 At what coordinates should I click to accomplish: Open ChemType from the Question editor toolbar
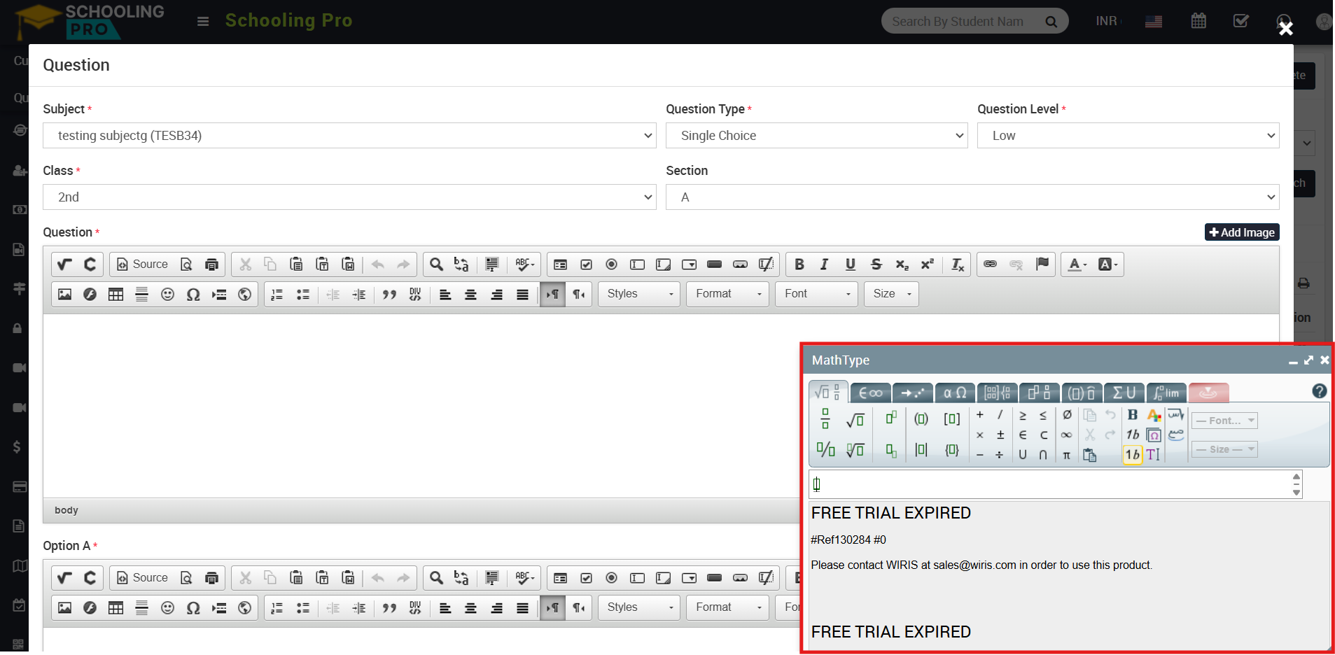pyautogui.click(x=90, y=265)
